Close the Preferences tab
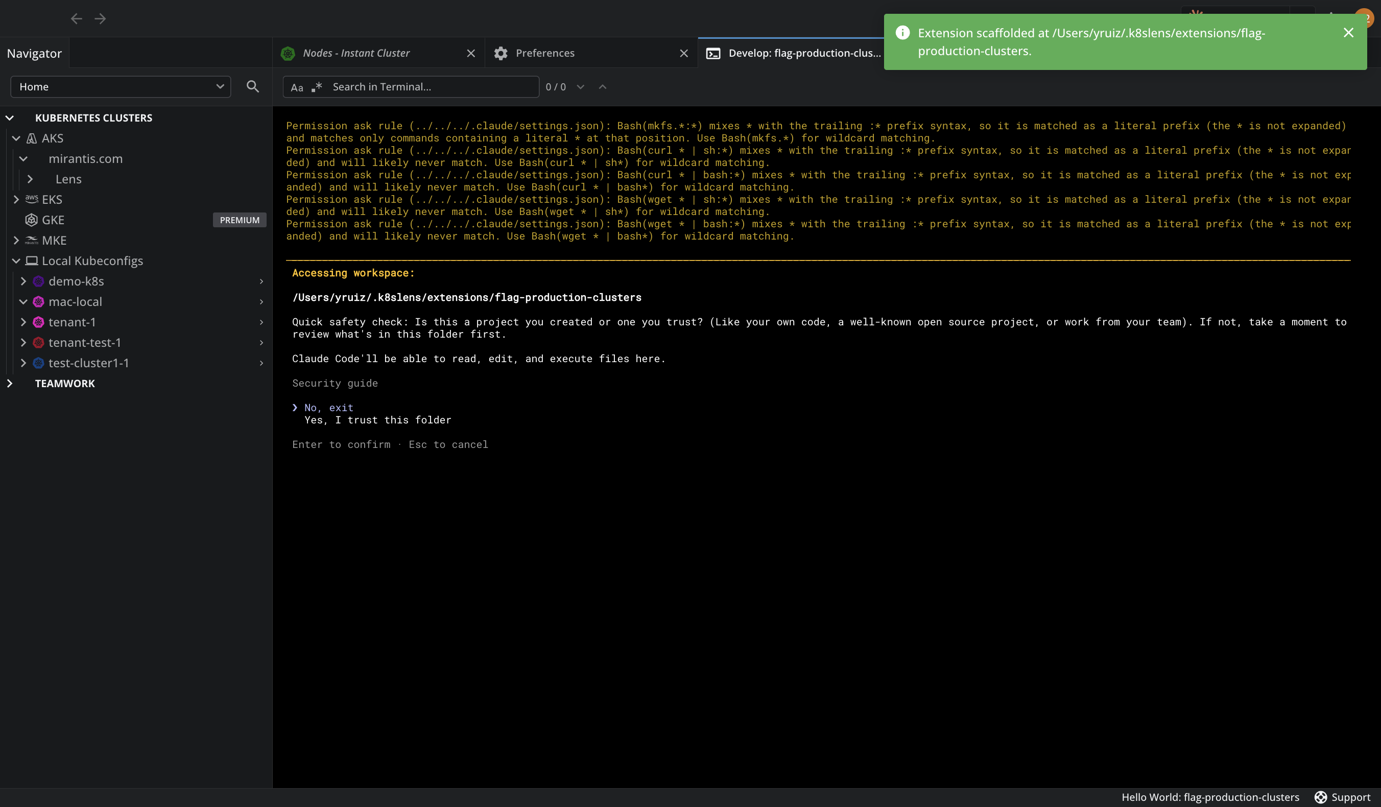Viewport: 1381px width, 807px height. (x=684, y=53)
